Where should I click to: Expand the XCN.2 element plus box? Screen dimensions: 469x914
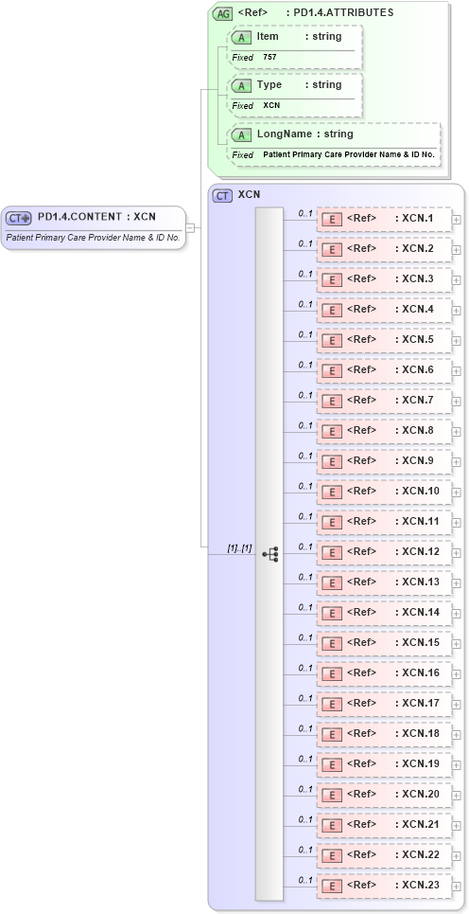pyautogui.click(x=456, y=250)
